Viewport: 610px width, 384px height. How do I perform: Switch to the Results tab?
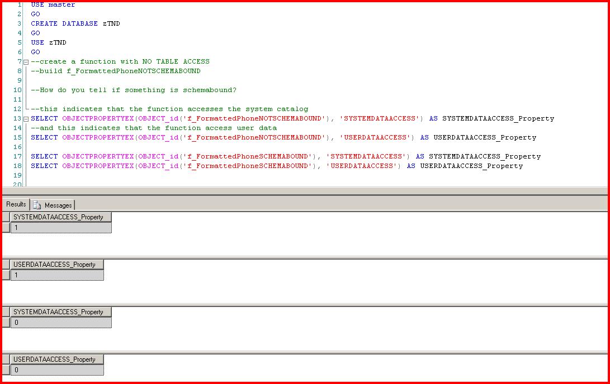coord(16,204)
